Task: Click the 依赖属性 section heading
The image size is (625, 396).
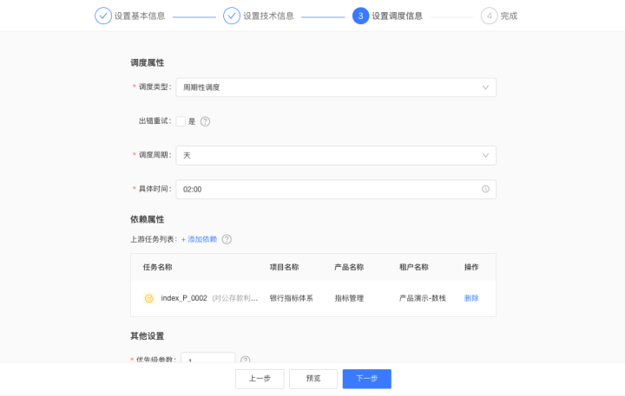Action: [x=147, y=219]
